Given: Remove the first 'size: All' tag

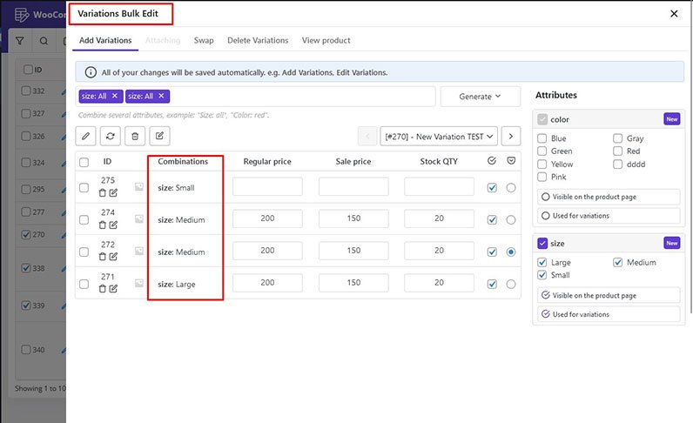Looking at the screenshot, I should (115, 96).
